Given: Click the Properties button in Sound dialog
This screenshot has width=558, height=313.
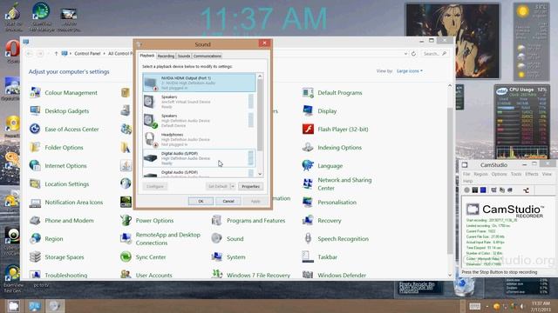Looking at the screenshot, I should click(250, 186).
